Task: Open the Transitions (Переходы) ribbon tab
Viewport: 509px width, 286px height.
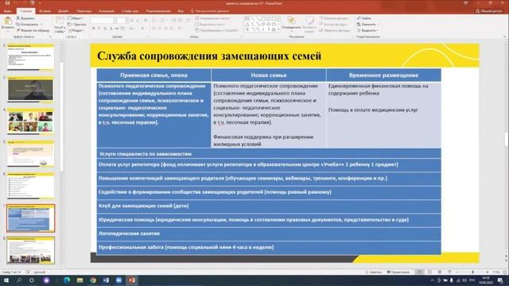Action: point(84,11)
